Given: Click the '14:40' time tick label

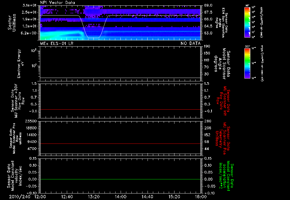Looking at the screenshot, I should tap(147, 197).
